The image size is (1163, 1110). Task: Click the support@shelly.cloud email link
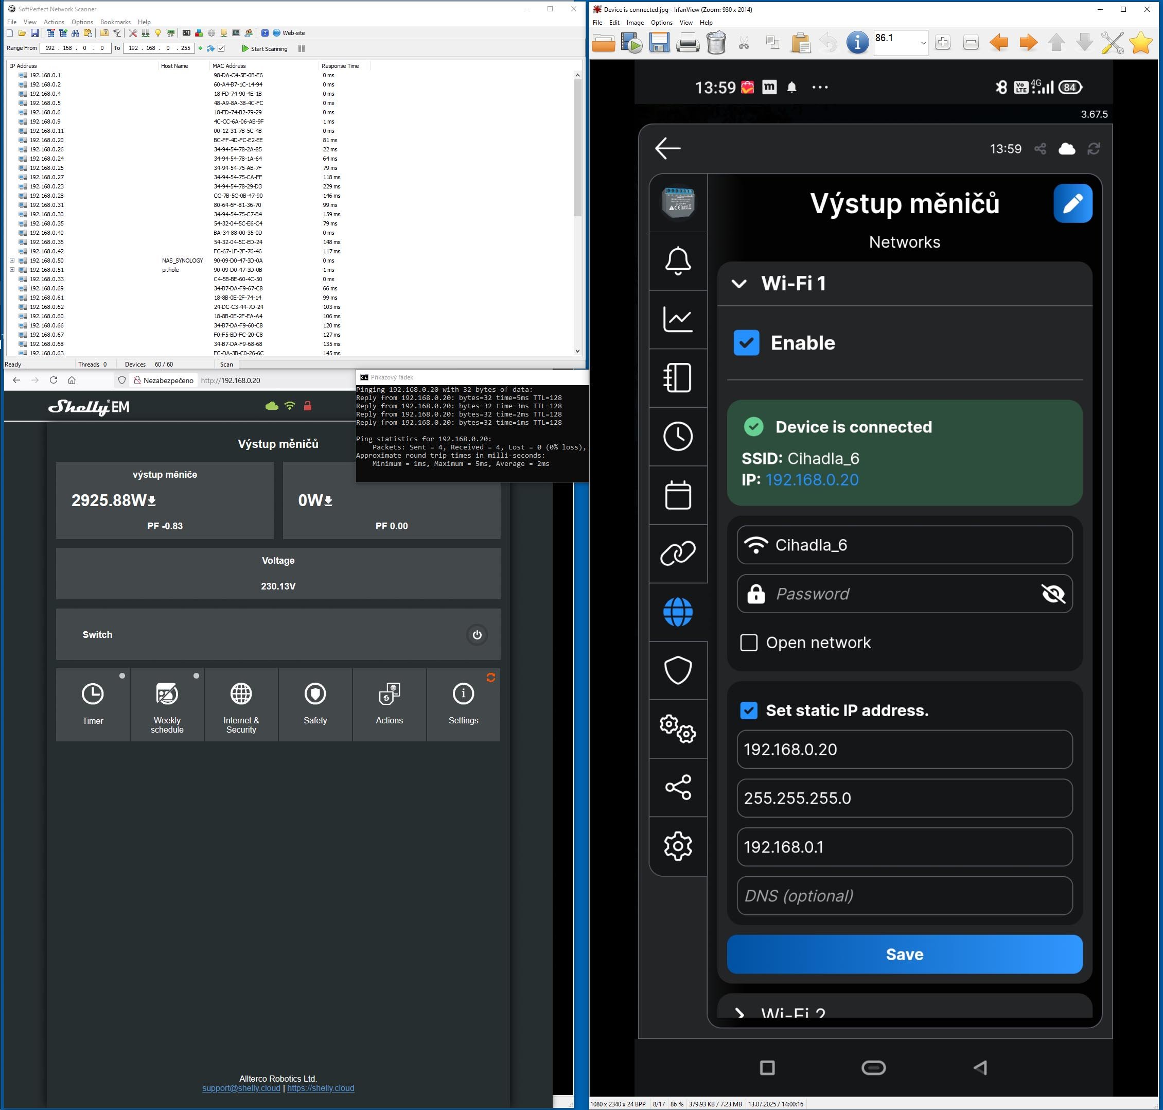coord(241,1088)
